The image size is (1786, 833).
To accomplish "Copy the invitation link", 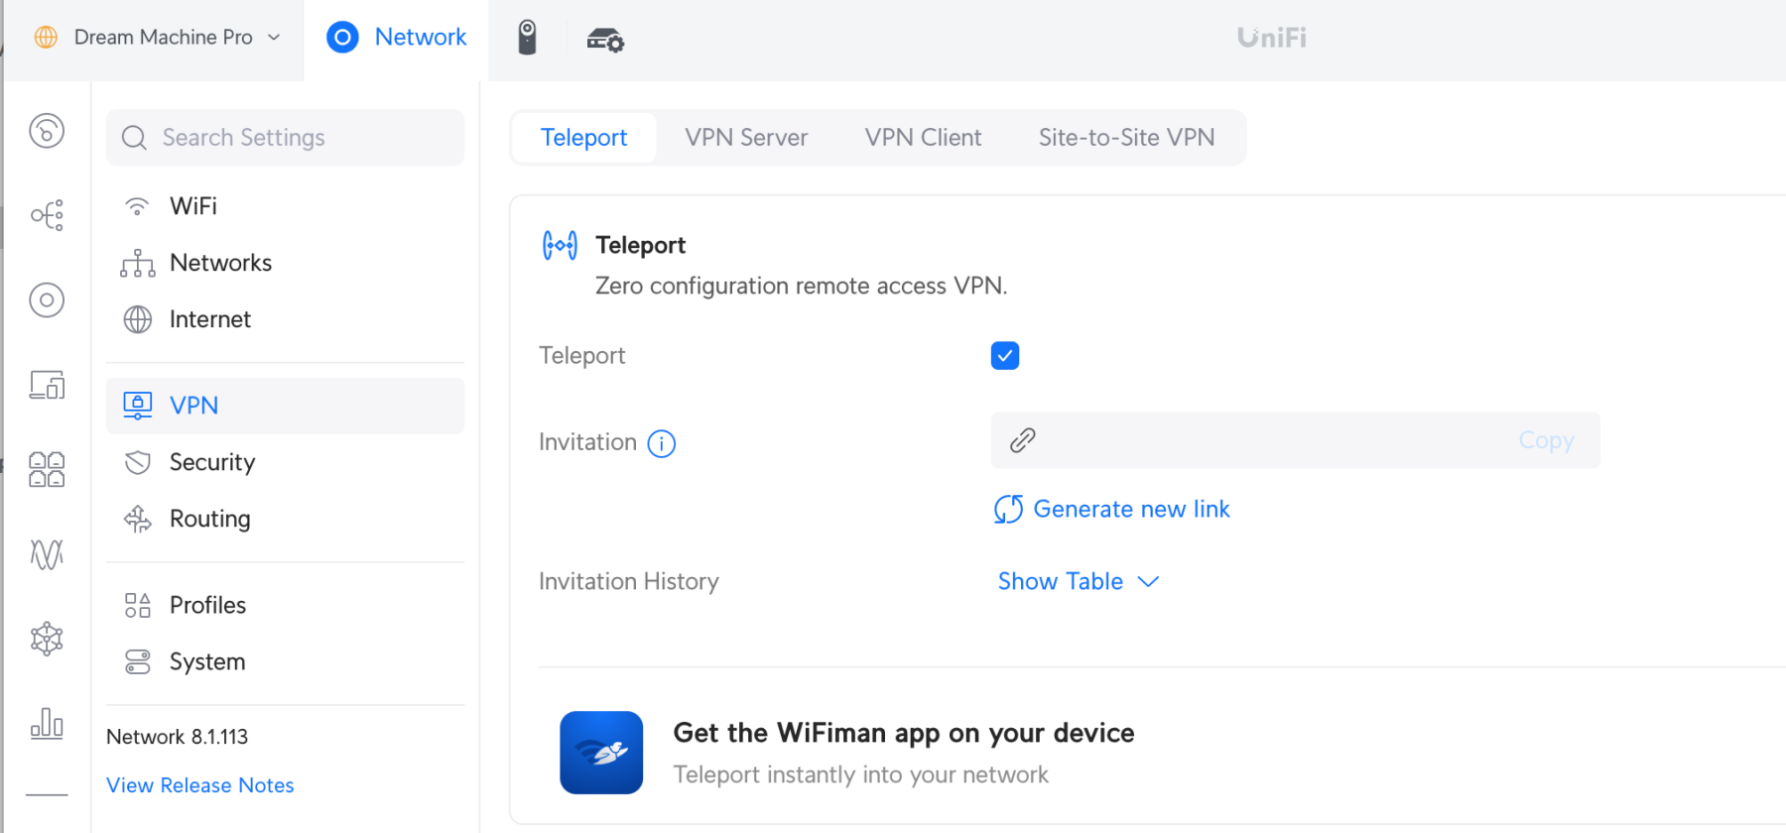I will point(1546,440).
